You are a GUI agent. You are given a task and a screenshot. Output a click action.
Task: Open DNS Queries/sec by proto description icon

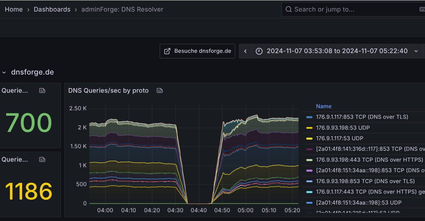[x=160, y=90]
